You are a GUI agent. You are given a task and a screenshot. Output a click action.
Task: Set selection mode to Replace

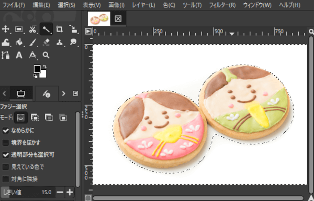(20, 118)
